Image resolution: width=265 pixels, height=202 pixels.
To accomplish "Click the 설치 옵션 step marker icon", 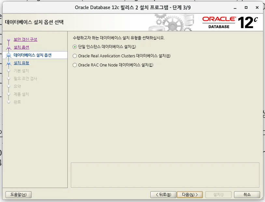I will click(8, 48).
